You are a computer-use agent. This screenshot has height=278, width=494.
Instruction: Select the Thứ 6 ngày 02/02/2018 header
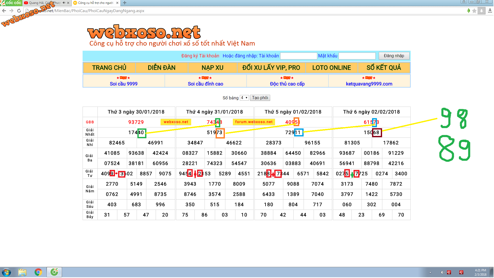click(372, 112)
